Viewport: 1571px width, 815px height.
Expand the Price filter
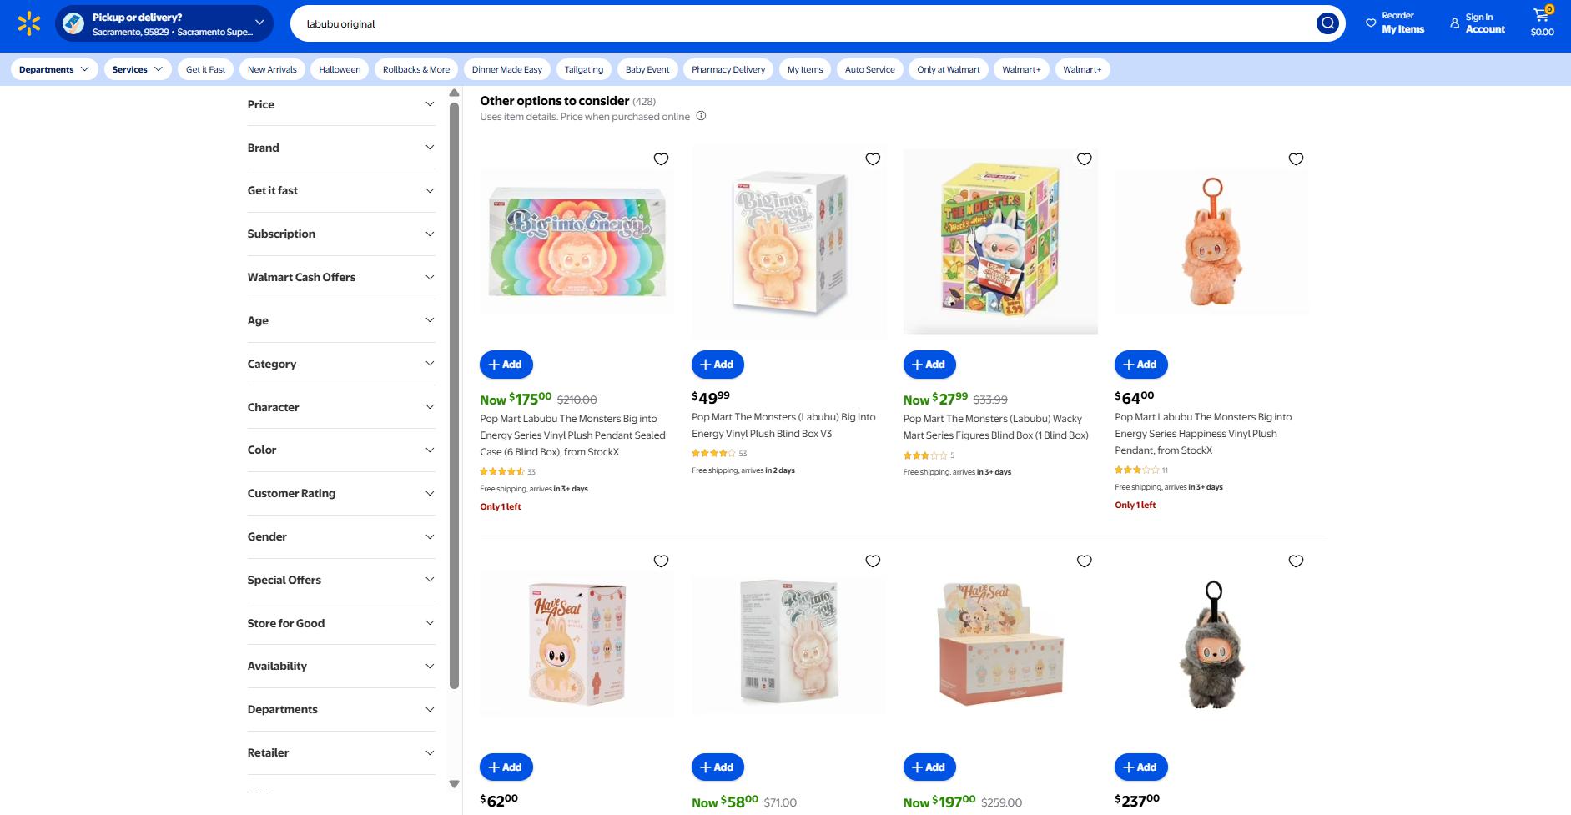pos(341,104)
